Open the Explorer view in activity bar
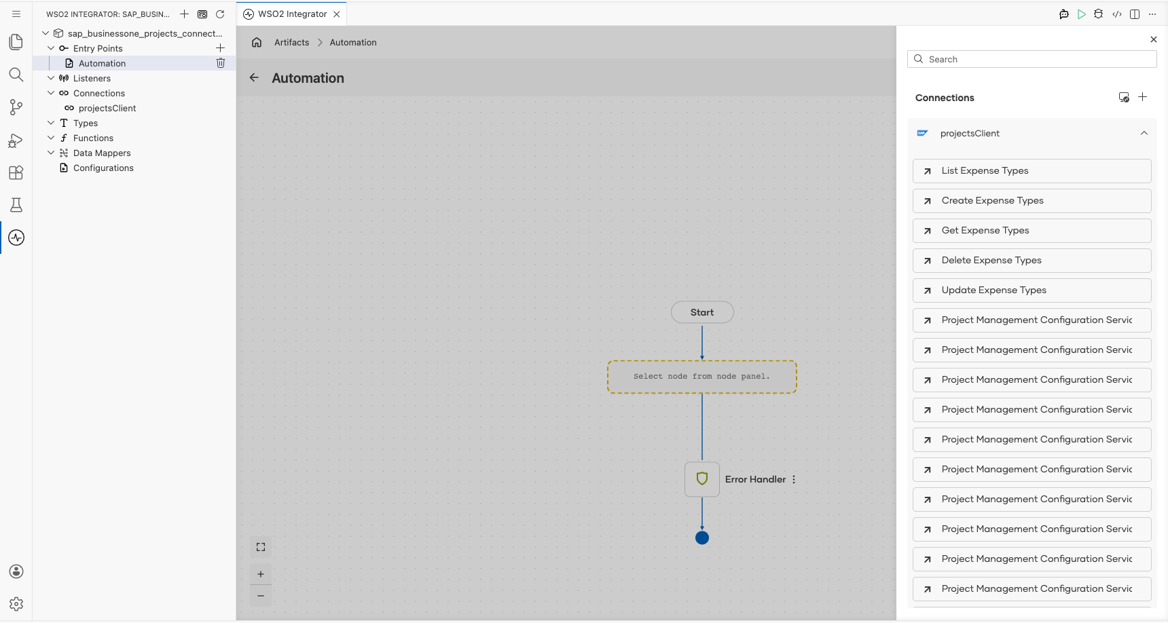This screenshot has width=1168, height=623. tap(16, 42)
